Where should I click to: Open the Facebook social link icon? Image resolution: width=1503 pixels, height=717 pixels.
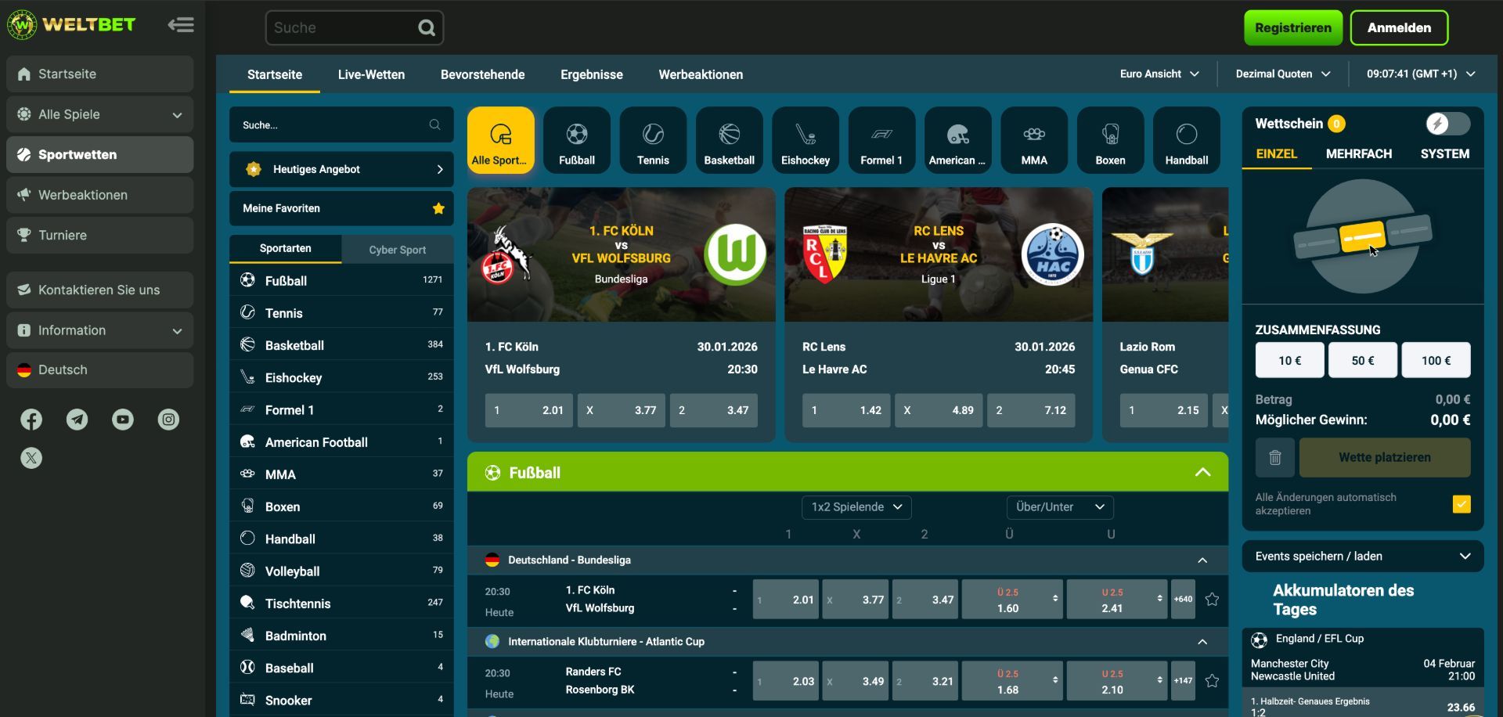pos(31,420)
